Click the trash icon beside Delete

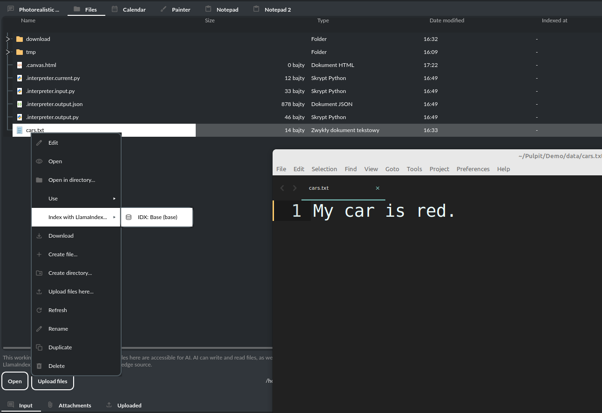point(39,366)
